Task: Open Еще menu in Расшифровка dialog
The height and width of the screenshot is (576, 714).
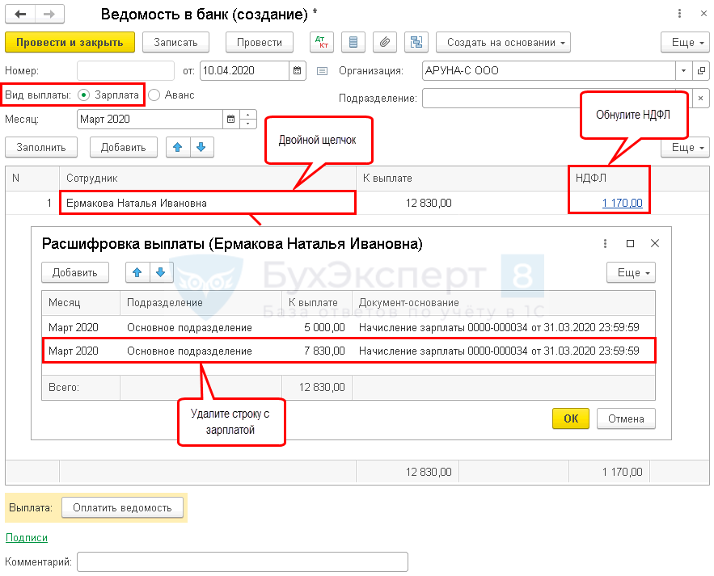Action: 632,272
